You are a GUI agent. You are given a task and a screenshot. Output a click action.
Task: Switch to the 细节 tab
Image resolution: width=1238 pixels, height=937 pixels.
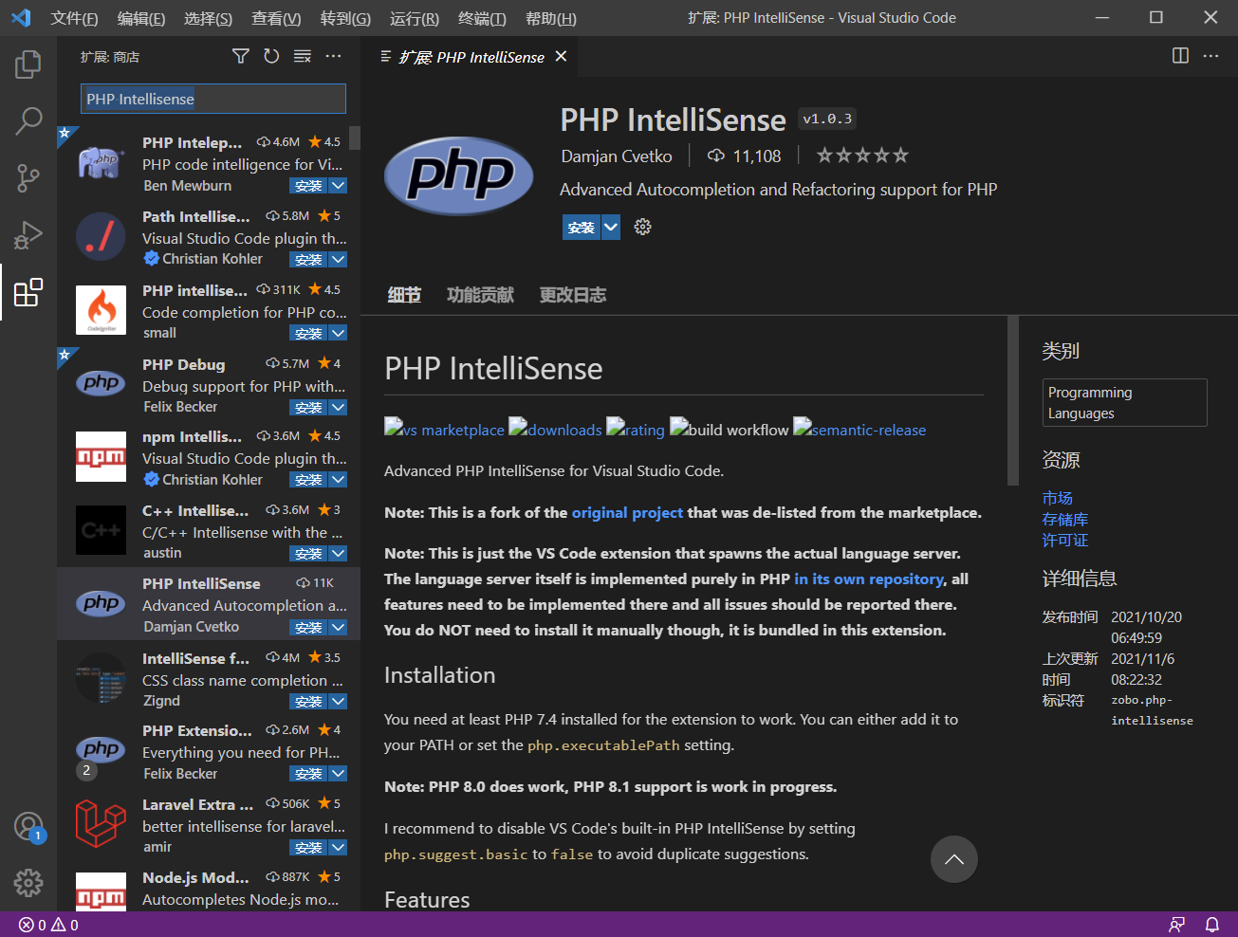pyautogui.click(x=404, y=295)
